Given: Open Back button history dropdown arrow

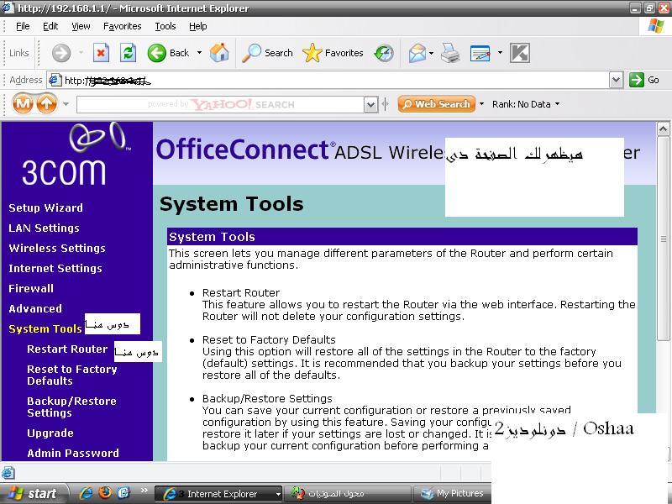Looking at the screenshot, I should [199, 53].
